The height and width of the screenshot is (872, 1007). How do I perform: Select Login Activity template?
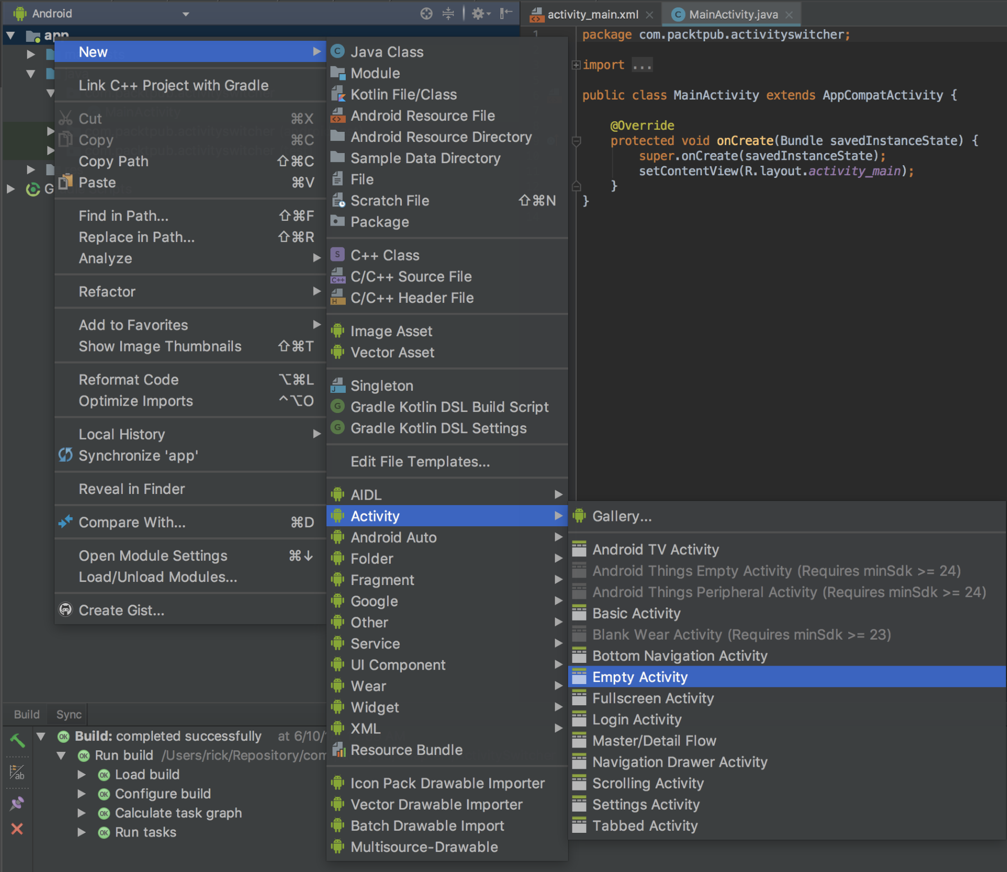[x=787, y=720]
